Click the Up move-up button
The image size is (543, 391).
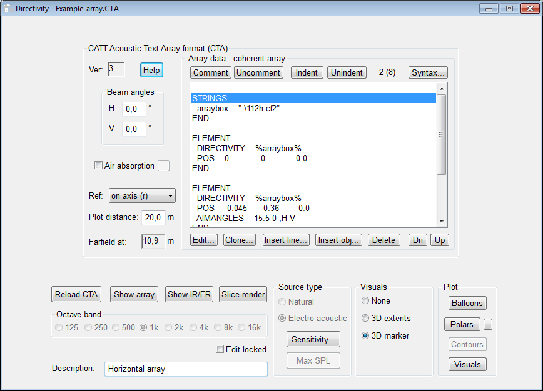[440, 240]
